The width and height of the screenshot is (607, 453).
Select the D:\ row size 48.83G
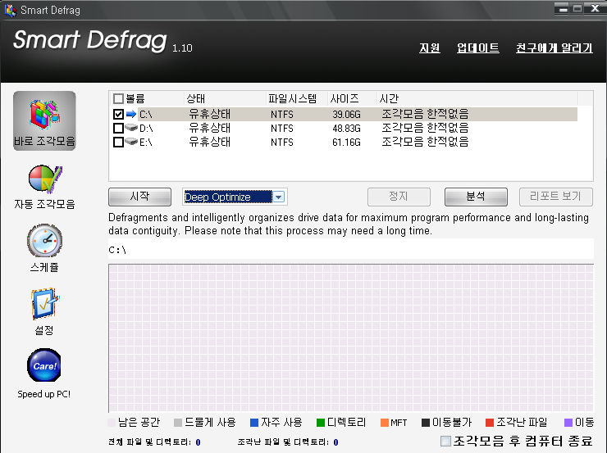point(346,129)
